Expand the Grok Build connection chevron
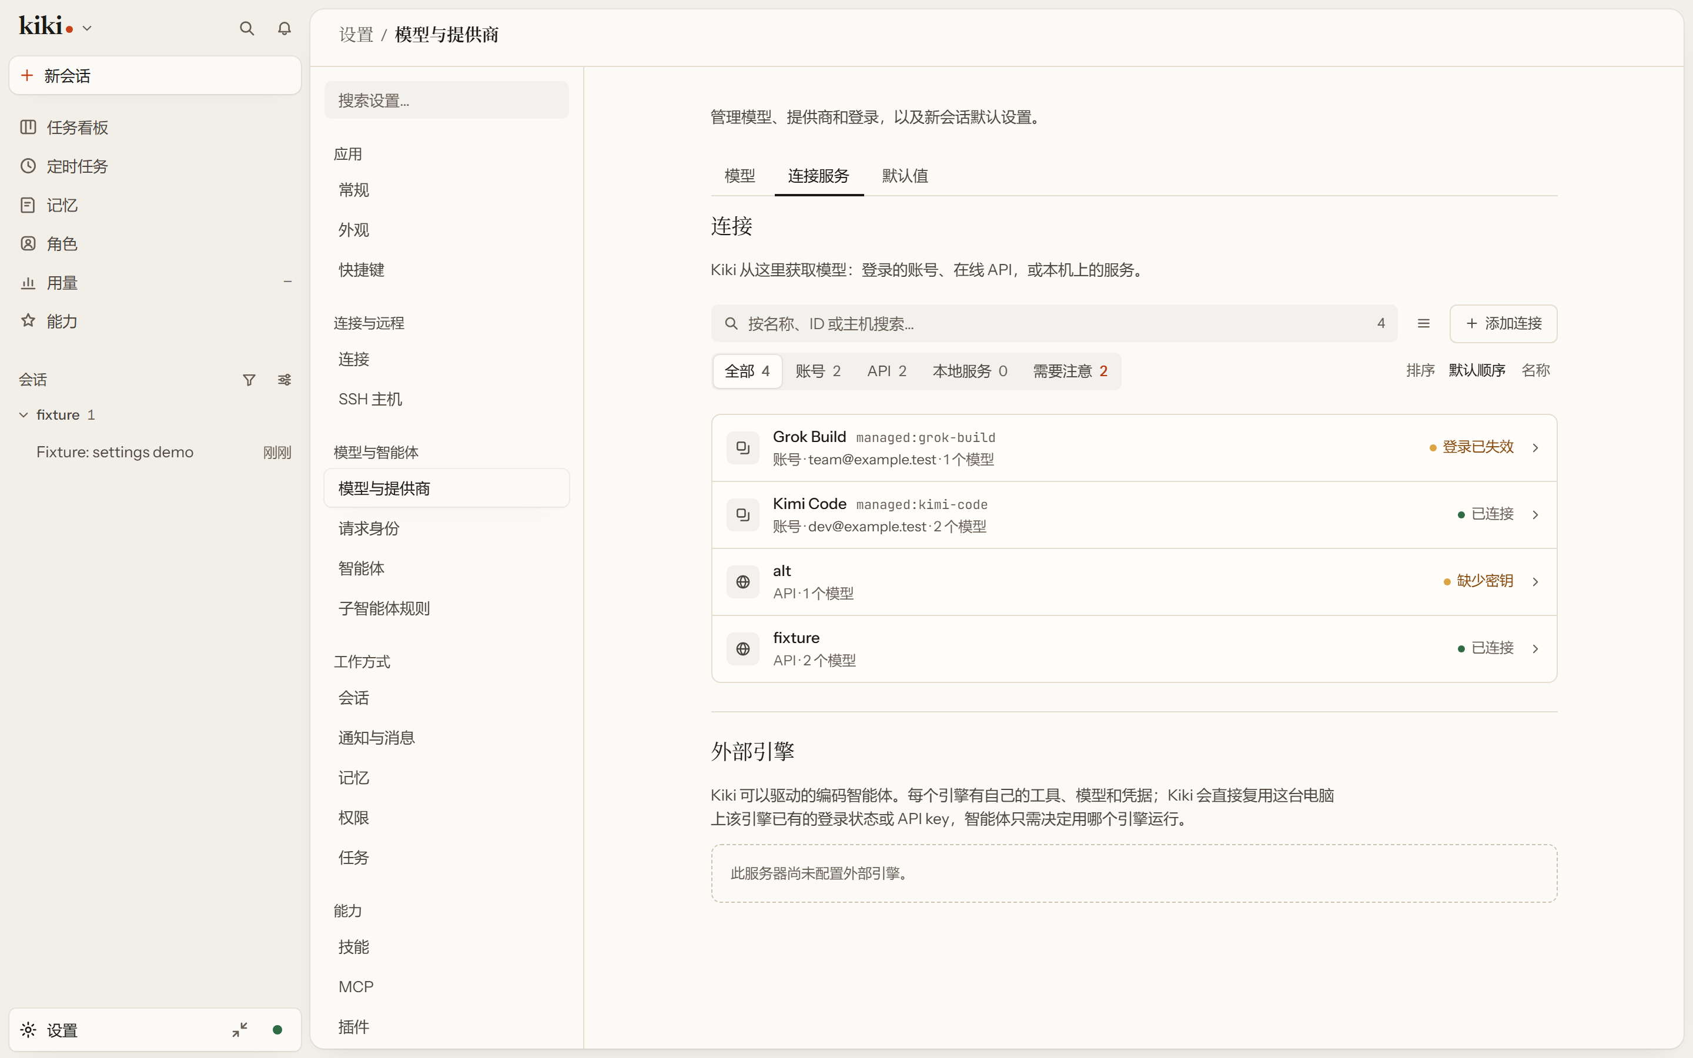The width and height of the screenshot is (1693, 1058). click(x=1535, y=448)
